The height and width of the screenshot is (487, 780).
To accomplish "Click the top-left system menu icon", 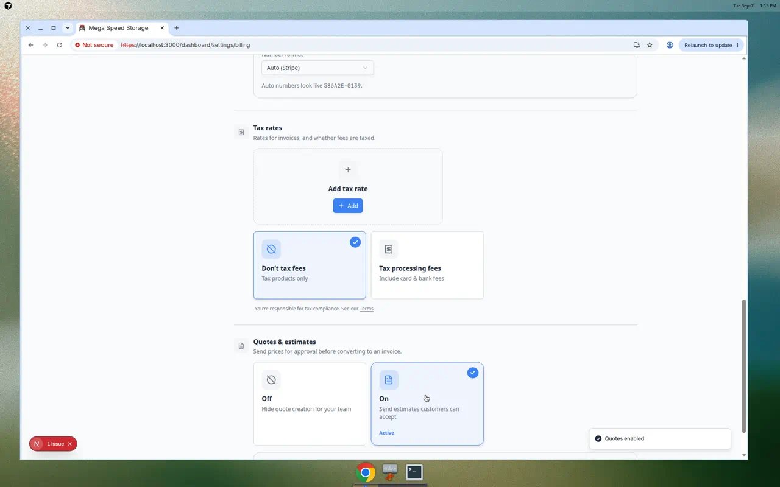I will [8, 5].
